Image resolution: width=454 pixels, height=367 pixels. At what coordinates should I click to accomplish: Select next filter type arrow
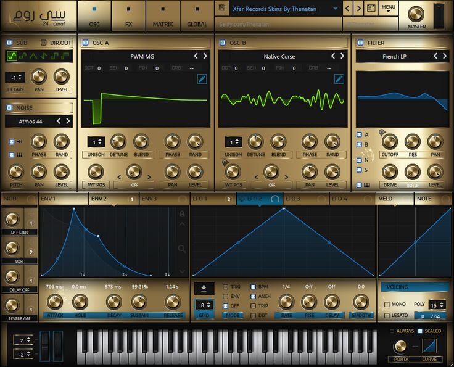445,56
